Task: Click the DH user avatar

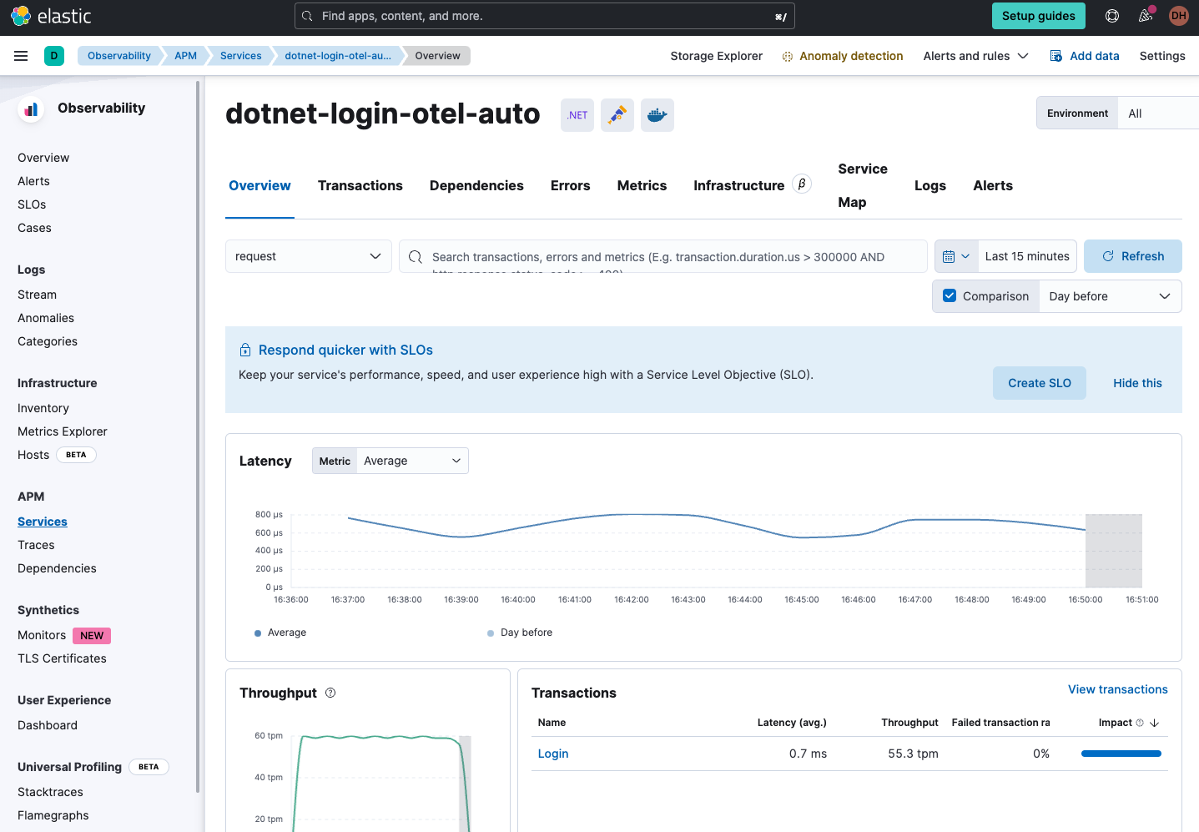Action: pos(1178,16)
